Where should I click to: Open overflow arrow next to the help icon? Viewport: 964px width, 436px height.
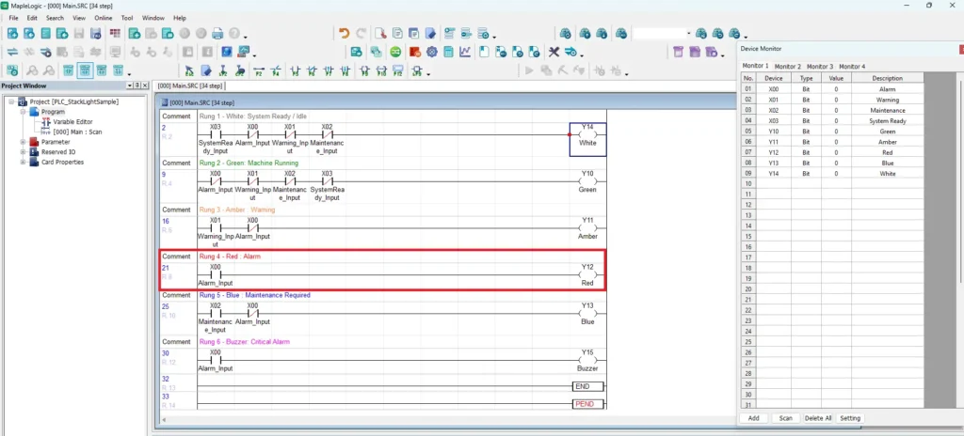point(246,37)
